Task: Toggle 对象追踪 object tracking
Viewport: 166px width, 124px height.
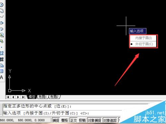Action: pyautogui.click(x=110, y=120)
